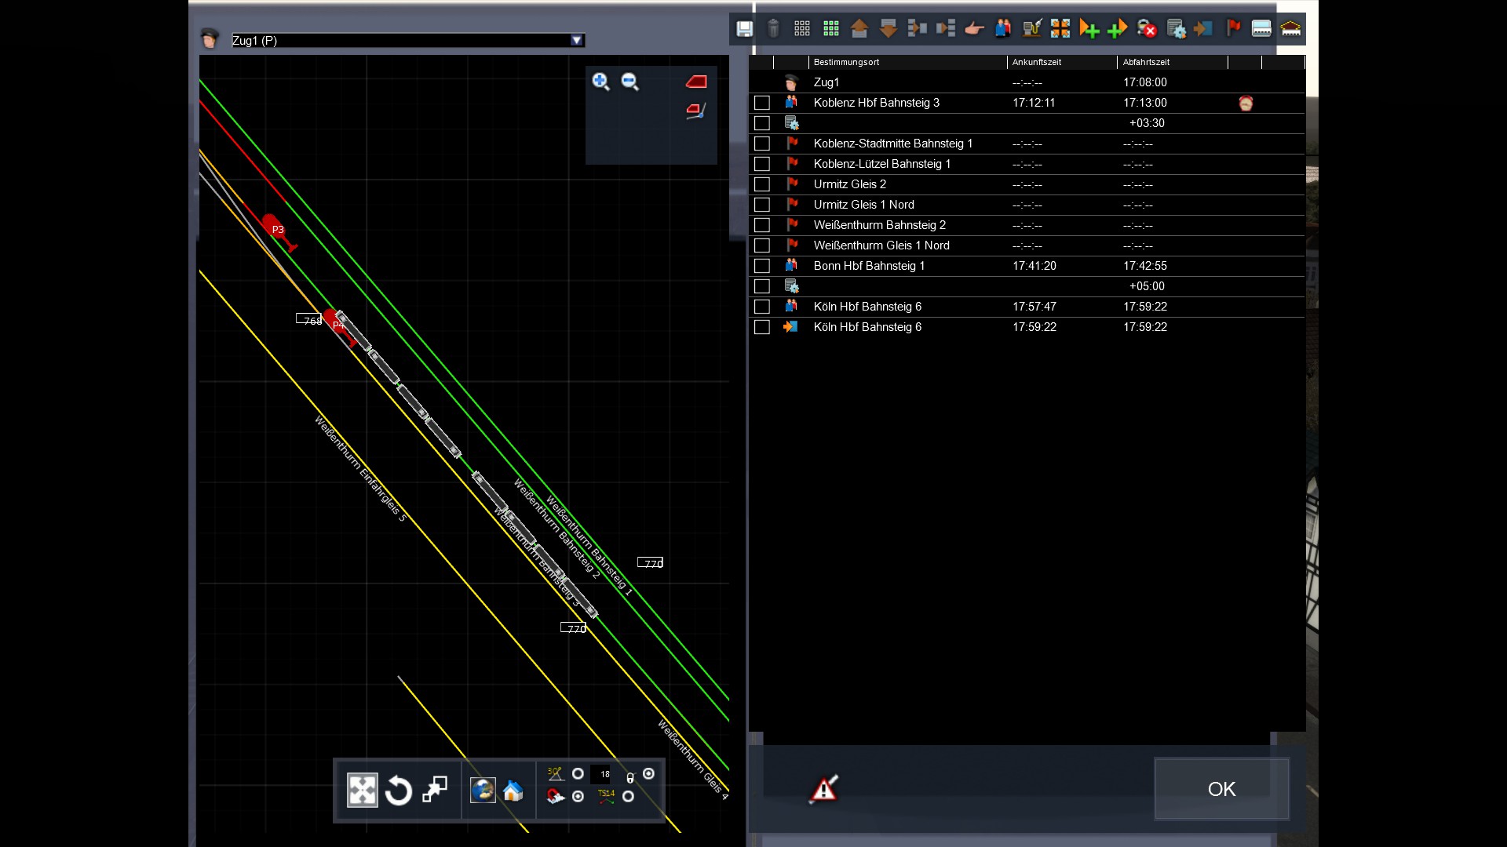
Task: Click the pick up passengers icon
Action: click(x=1003, y=29)
